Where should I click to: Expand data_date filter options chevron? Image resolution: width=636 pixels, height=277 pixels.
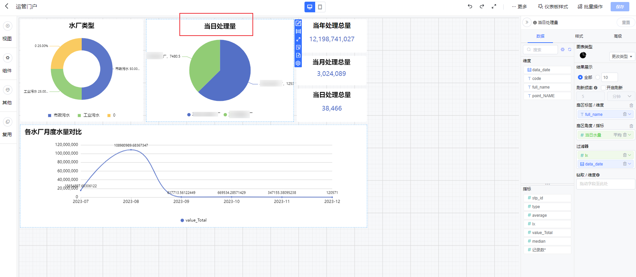point(630,164)
